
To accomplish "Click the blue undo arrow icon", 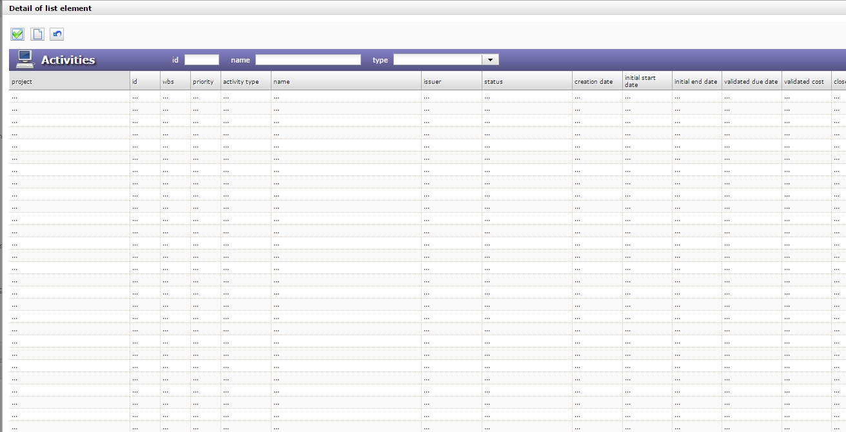I will click(57, 34).
